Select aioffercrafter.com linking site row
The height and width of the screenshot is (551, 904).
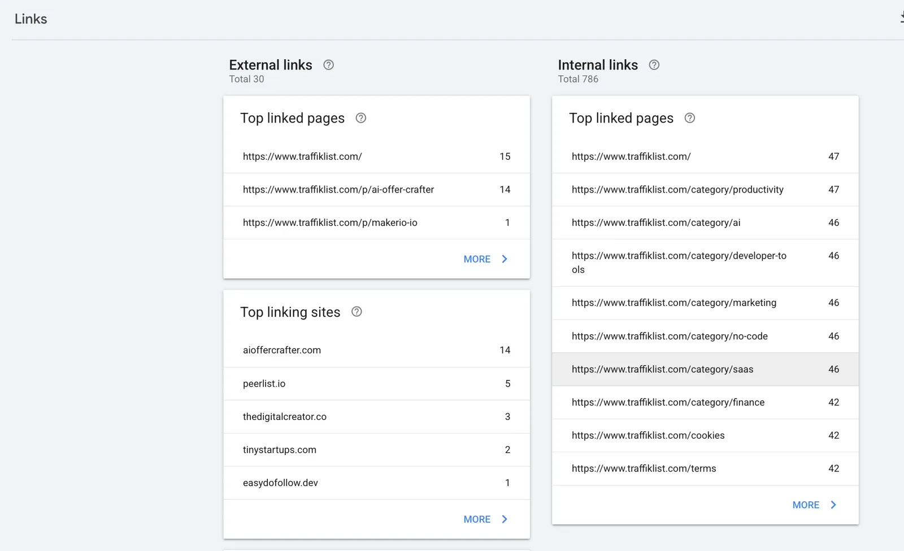click(377, 351)
